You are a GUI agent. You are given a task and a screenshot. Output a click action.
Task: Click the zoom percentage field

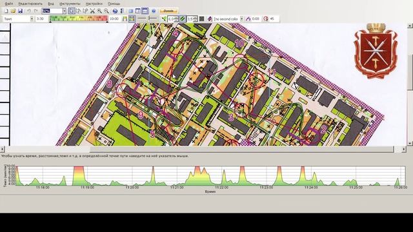tap(52, 11)
